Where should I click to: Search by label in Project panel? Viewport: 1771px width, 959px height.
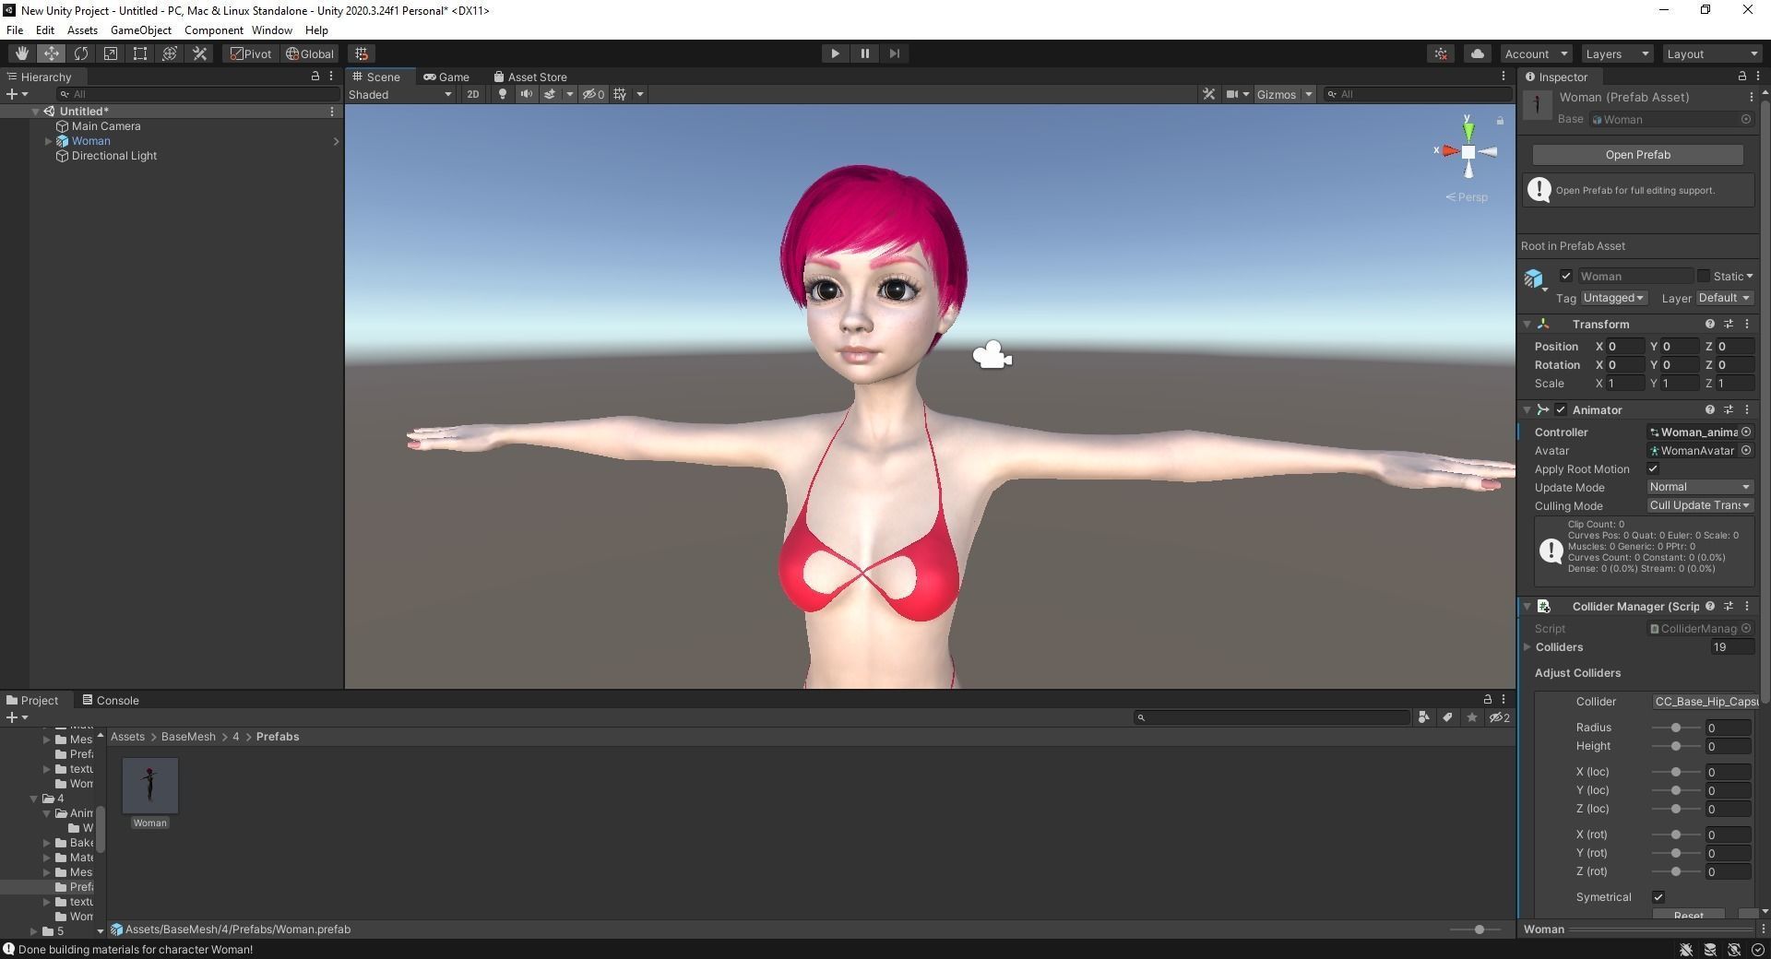1447,717
